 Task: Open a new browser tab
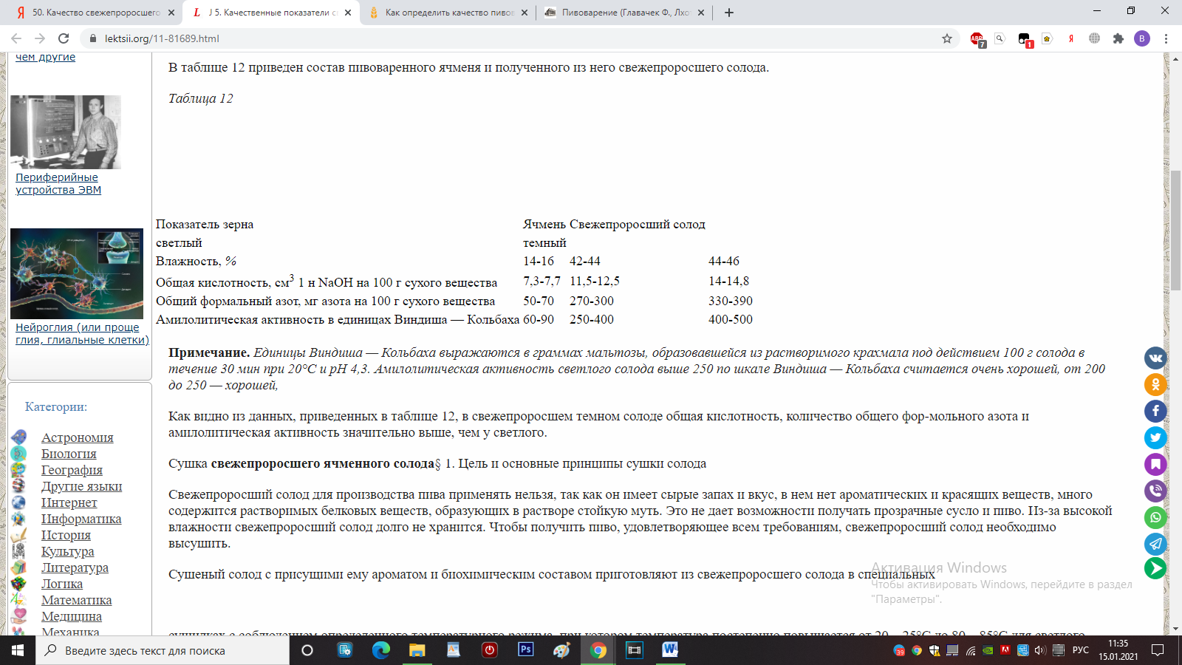tap(729, 13)
